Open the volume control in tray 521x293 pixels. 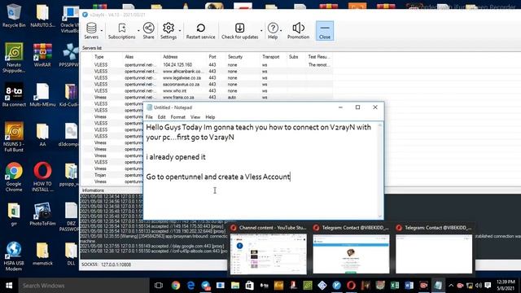pyautogui.click(x=479, y=286)
